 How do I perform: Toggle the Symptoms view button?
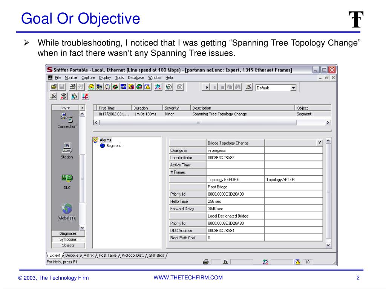click(68, 239)
